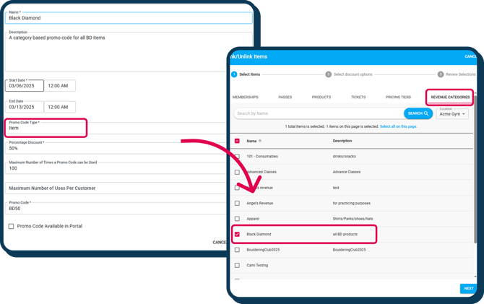Click the step 3 Review Selections indicator
Image resolution: width=484 pixels, height=304 pixels.
click(441, 74)
